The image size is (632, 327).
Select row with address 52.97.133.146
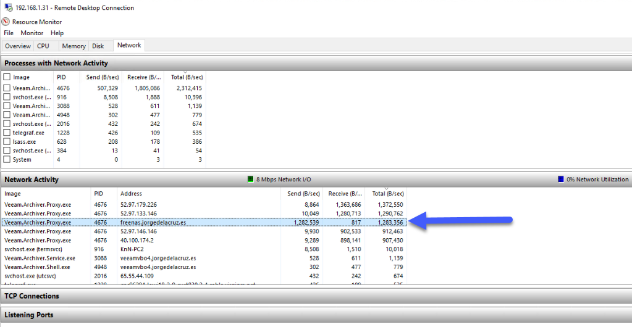(x=204, y=213)
